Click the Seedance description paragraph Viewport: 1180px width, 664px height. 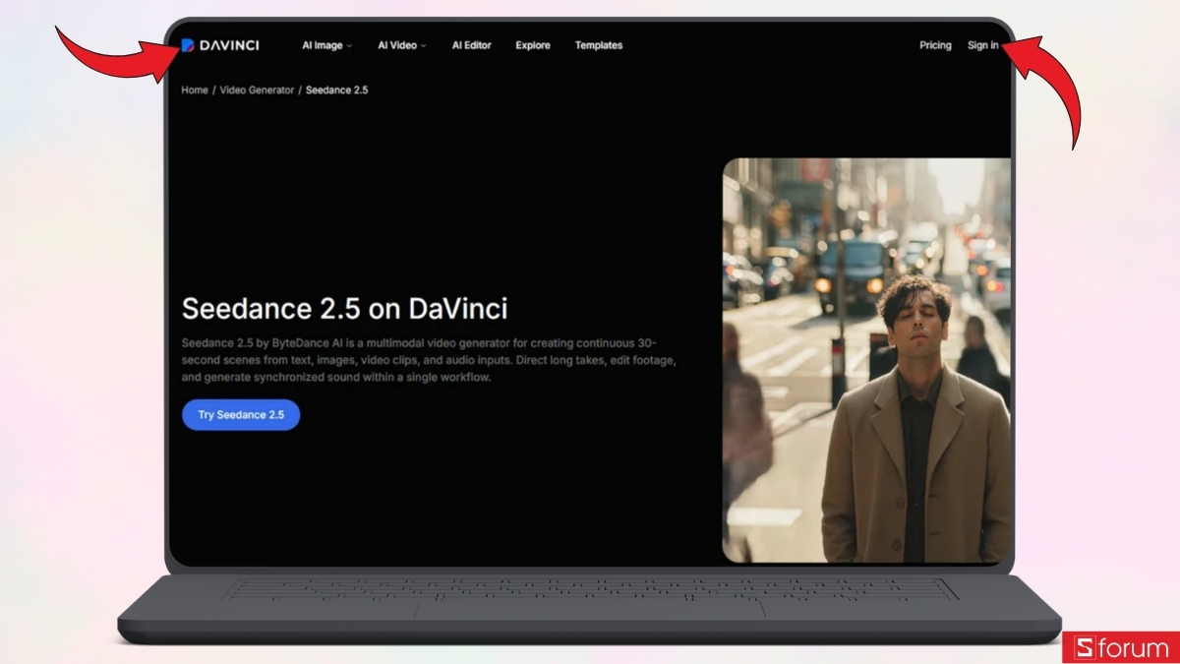coord(429,360)
